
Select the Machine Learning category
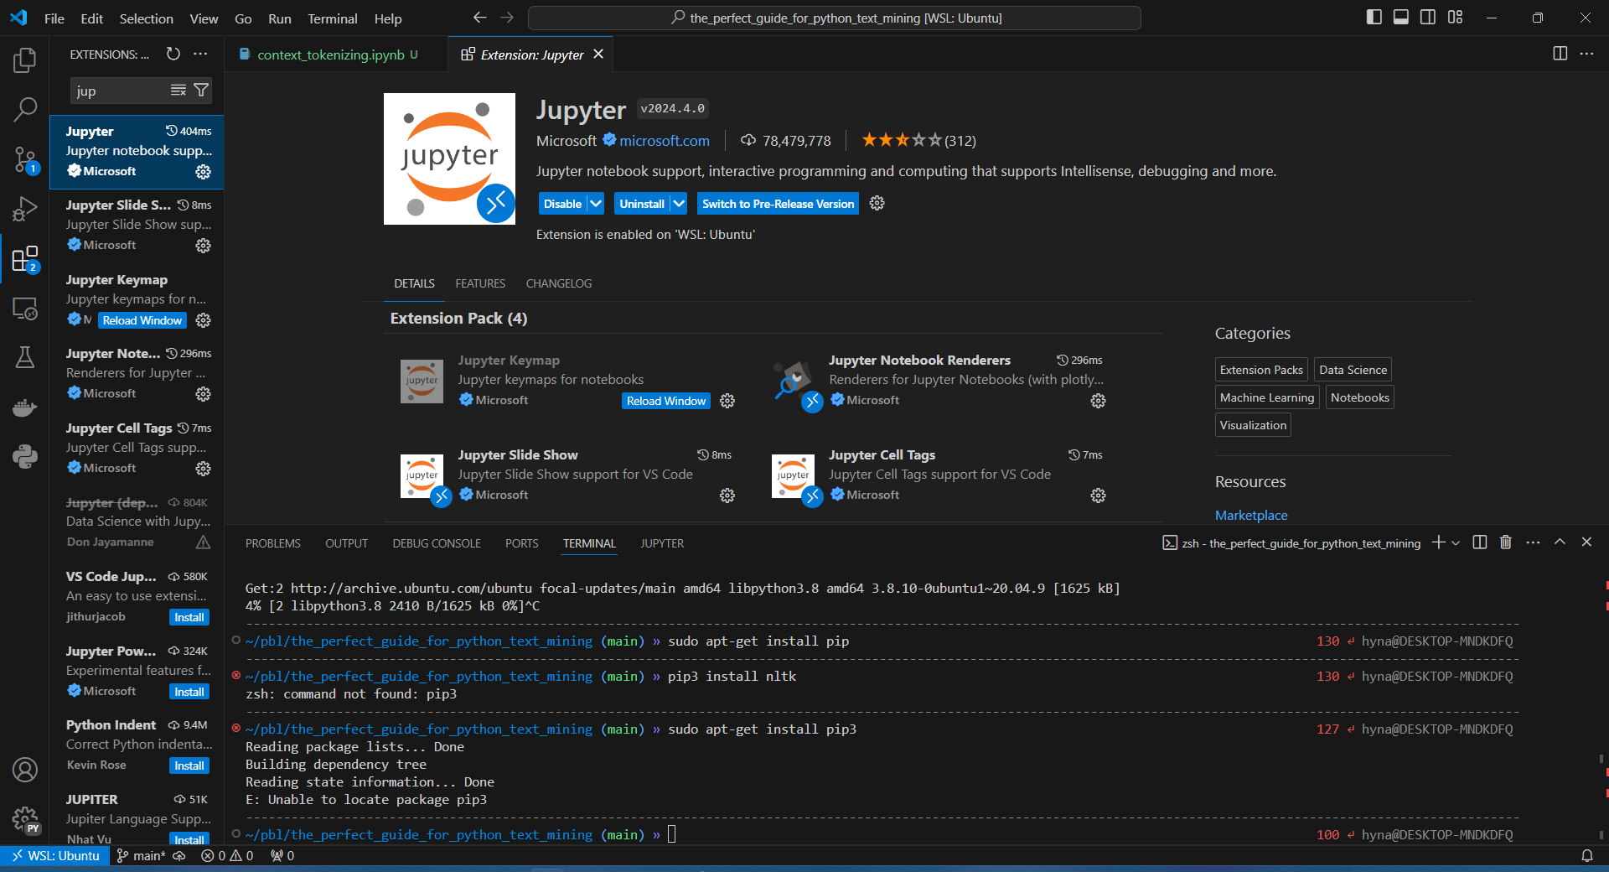pos(1267,397)
